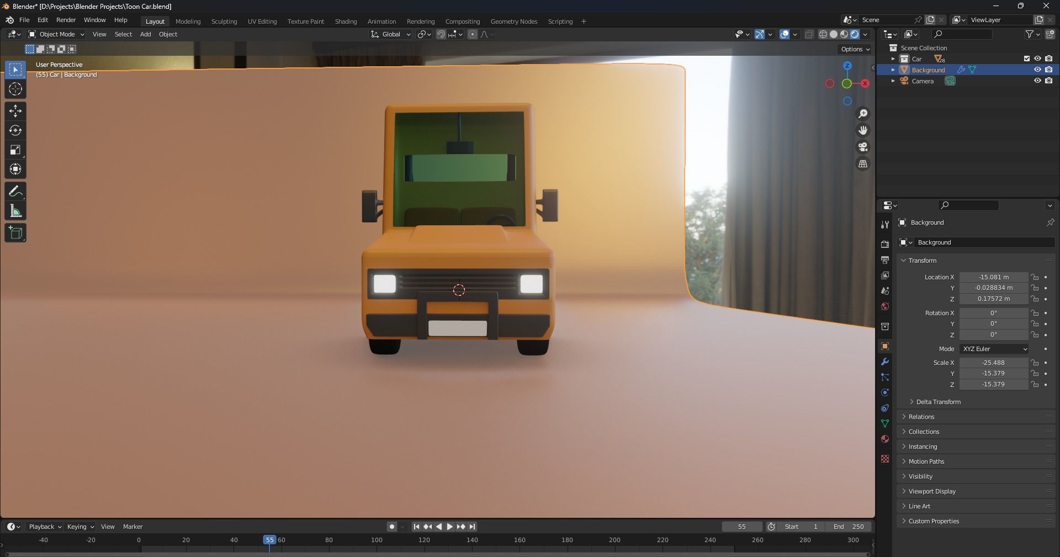Click the Options button in the viewport
This screenshot has height=557, width=1060.
click(852, 49)
